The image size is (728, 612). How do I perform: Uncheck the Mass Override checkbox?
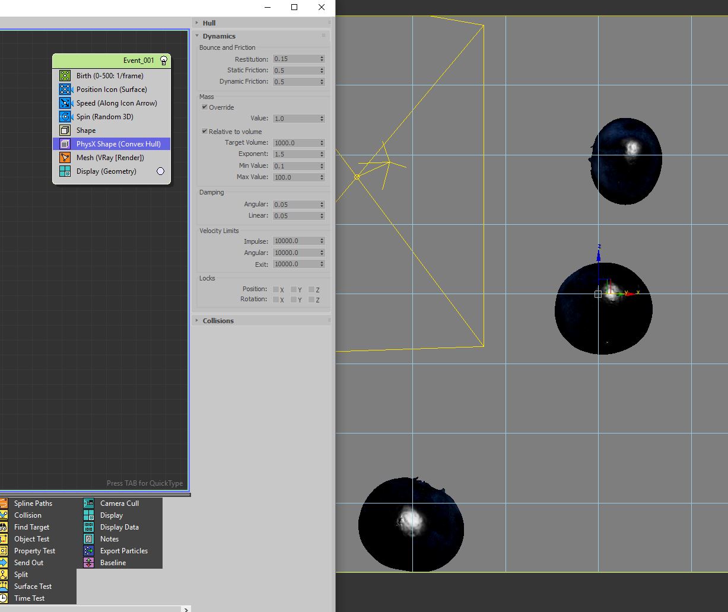tap(205, 107)
